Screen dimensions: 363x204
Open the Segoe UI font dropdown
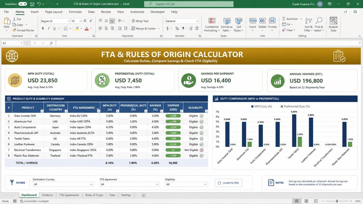[68, 21]
